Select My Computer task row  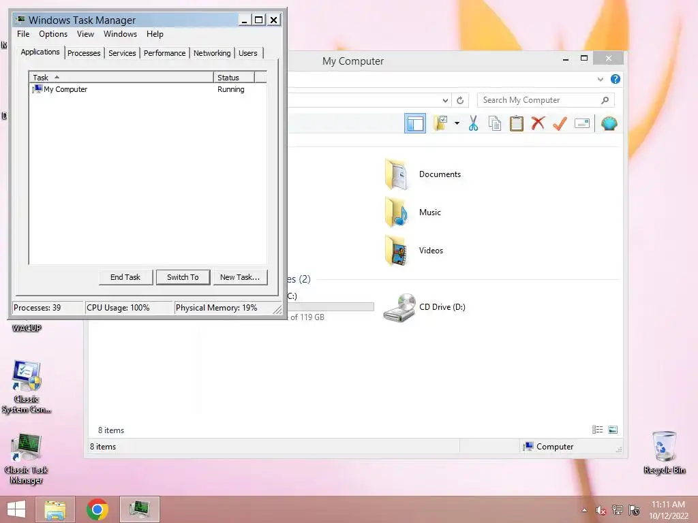coord(148,89)
